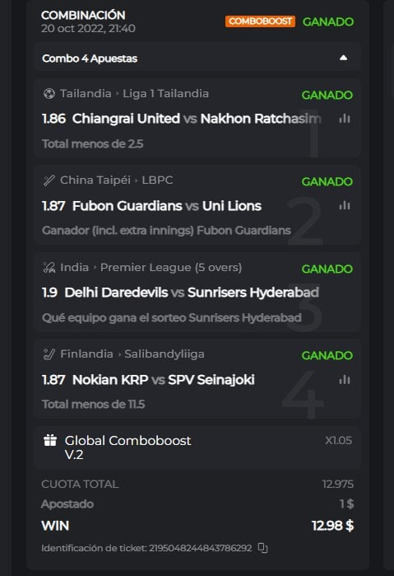Open the LBPC league link
This screenshot has width=394, height=576.
click(157, 180)
